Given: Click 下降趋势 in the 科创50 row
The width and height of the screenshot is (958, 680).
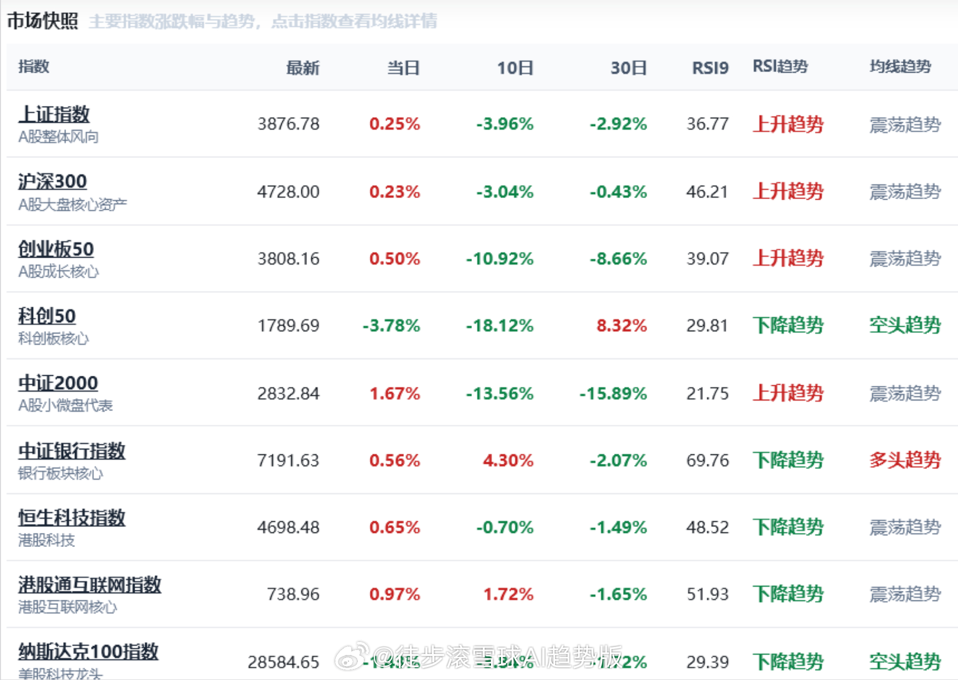Looking at the screenshot, I should 788,326.
